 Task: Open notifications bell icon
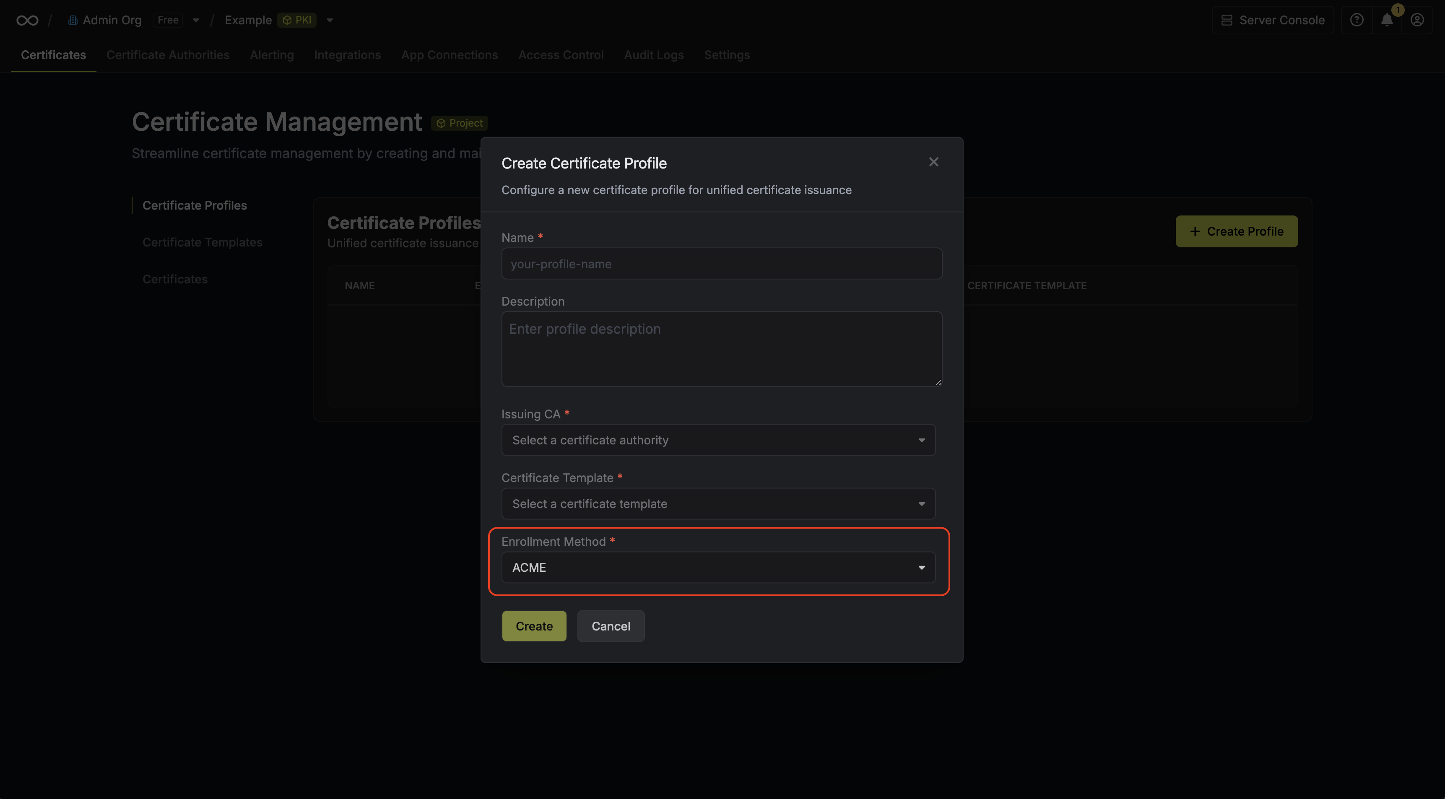pyautogui.click(x=1387, y=20)
